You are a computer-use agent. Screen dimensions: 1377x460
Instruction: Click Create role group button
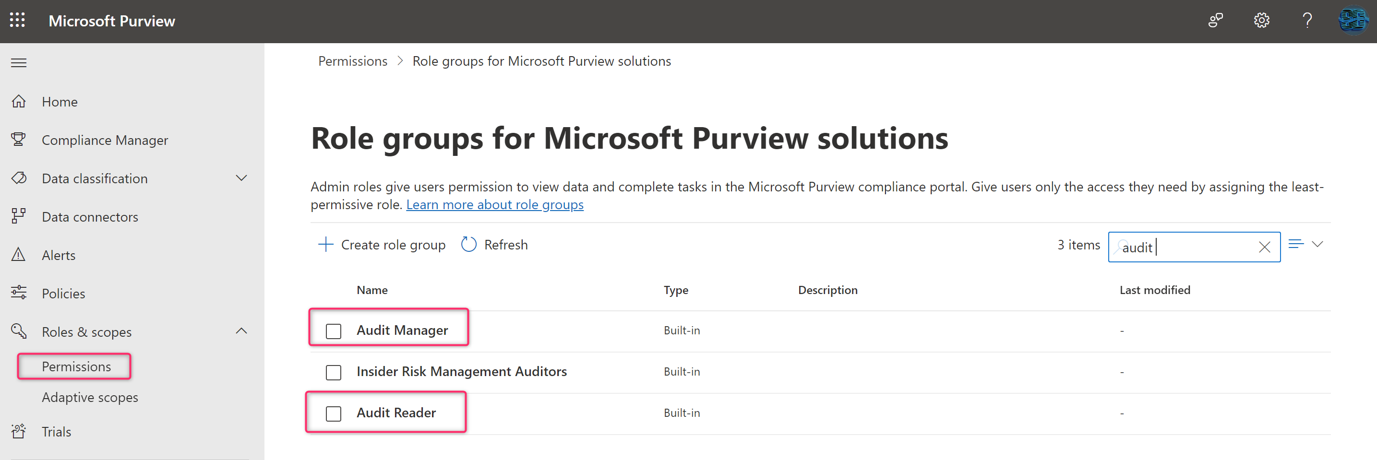(x=382, y=245)
